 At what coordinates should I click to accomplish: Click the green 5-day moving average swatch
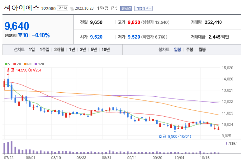[6, 64]
